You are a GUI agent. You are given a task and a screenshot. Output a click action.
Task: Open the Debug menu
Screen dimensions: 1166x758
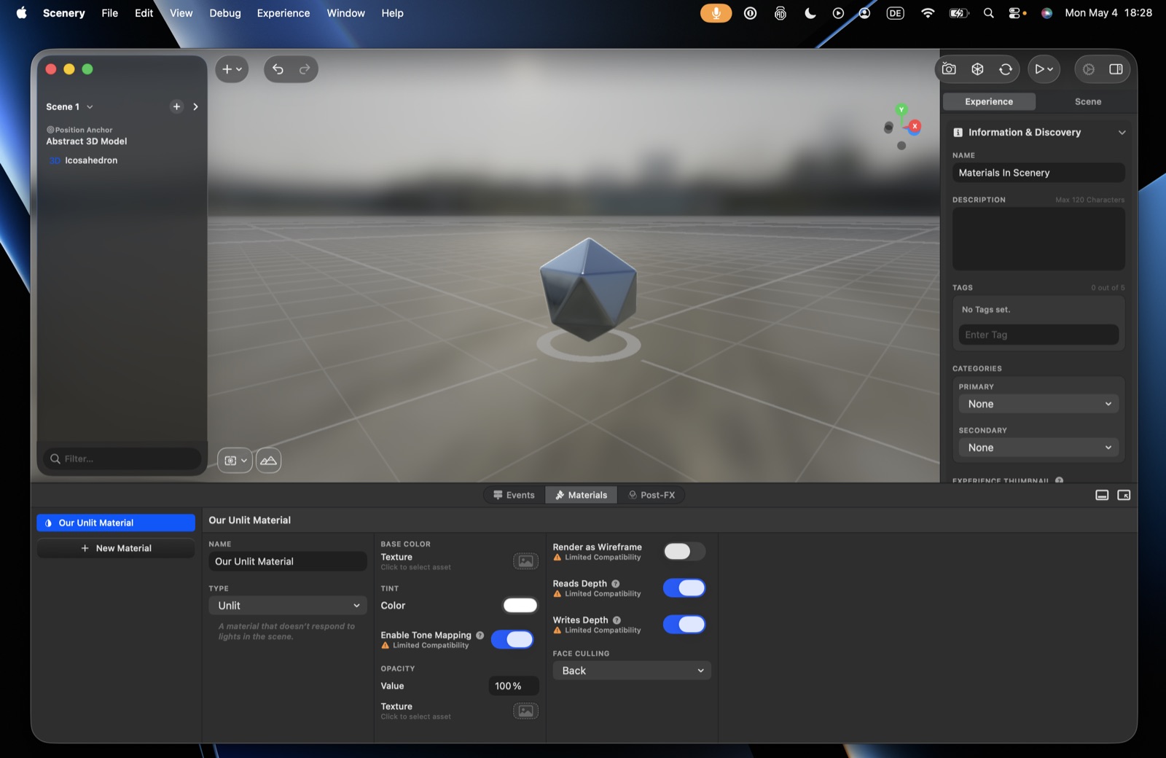click(225, 13)
